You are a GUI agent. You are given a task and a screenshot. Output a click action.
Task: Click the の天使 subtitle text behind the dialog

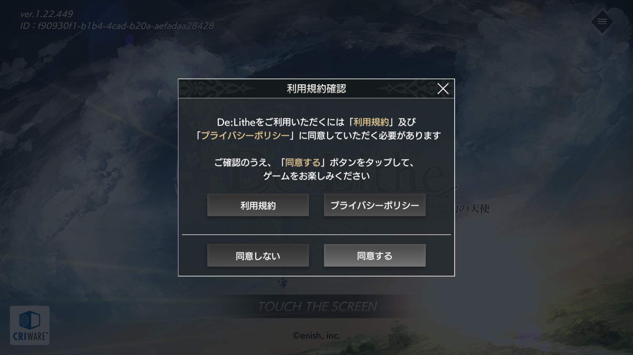pos(474,208)
